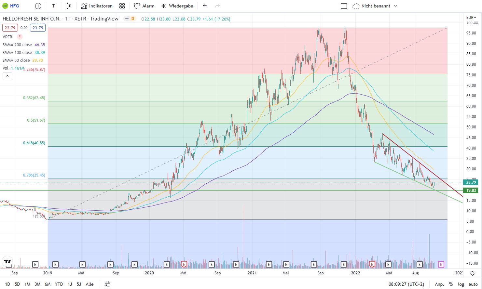This screenshot has width=482, height=289.
Task: Start Wiedergabe bar replay
Action: pyautogui.click(x=177, y=6)
